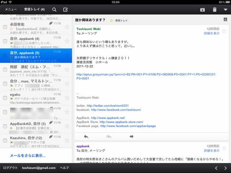The height and width of the screenshot is (173, 231).
Task: Open the facebook.com/toshizumi link
Action: tap(116, 110)
